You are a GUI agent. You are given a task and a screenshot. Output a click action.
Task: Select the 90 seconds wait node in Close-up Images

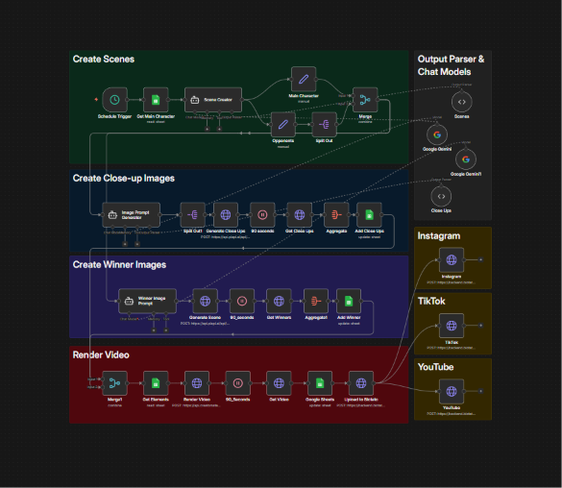[262, 215]
